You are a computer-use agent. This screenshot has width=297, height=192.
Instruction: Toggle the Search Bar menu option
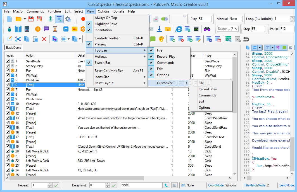pyautogui.click(x=117, y=62)
